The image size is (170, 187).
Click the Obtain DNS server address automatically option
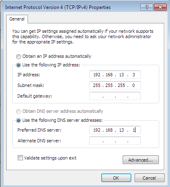(x=19, y=112)
